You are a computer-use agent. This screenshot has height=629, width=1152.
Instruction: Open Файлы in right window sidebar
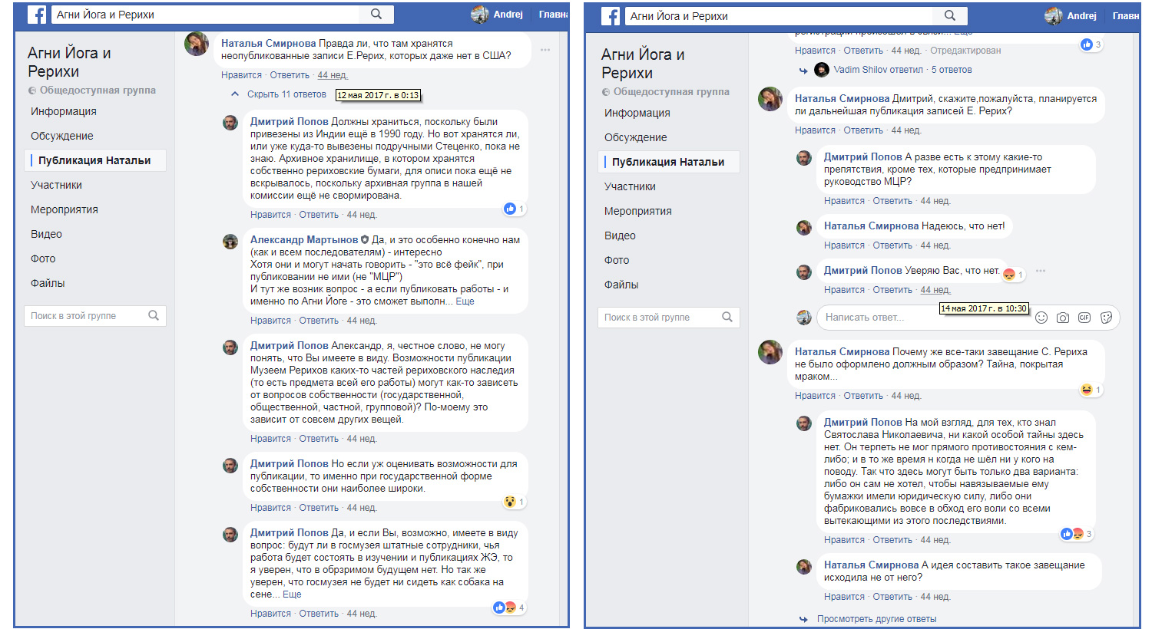click(x=621, y=285)
